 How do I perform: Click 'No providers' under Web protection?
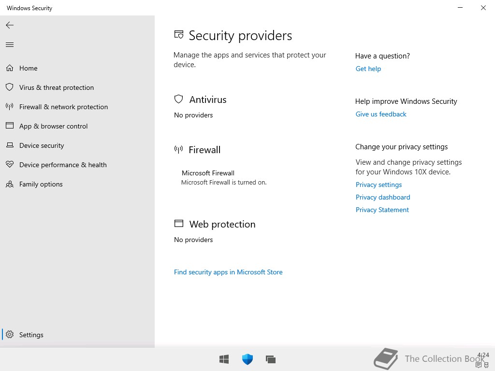(193, 240)
